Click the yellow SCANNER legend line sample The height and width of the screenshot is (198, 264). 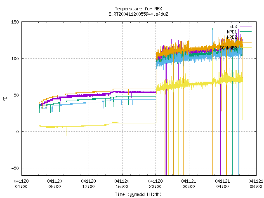click(x=245, y=48)
